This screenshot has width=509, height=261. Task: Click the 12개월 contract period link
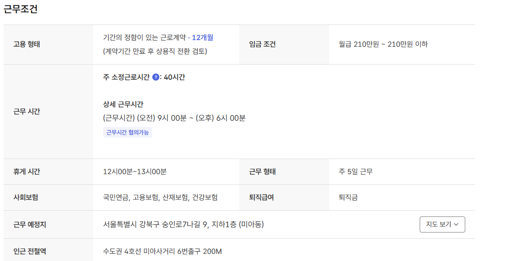[204, 38]
